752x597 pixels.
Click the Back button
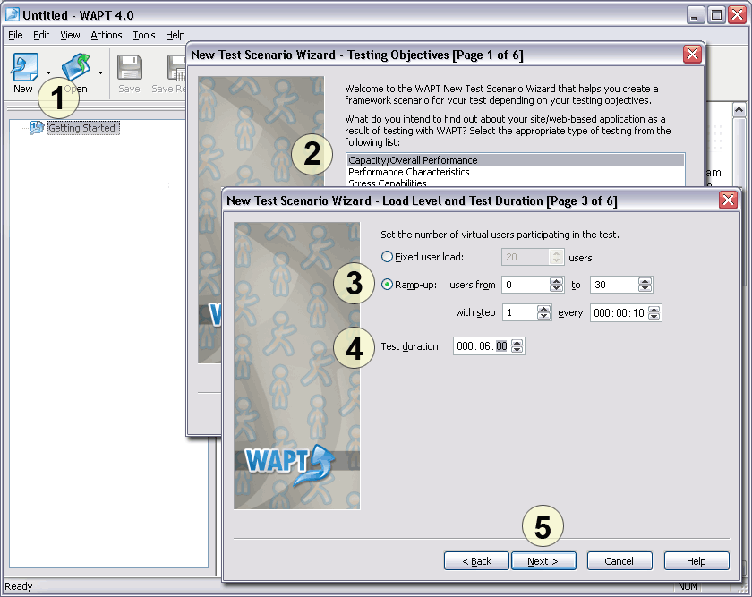(x=476, y=561)
